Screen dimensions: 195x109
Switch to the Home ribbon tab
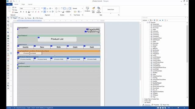(x=16, y=4)
